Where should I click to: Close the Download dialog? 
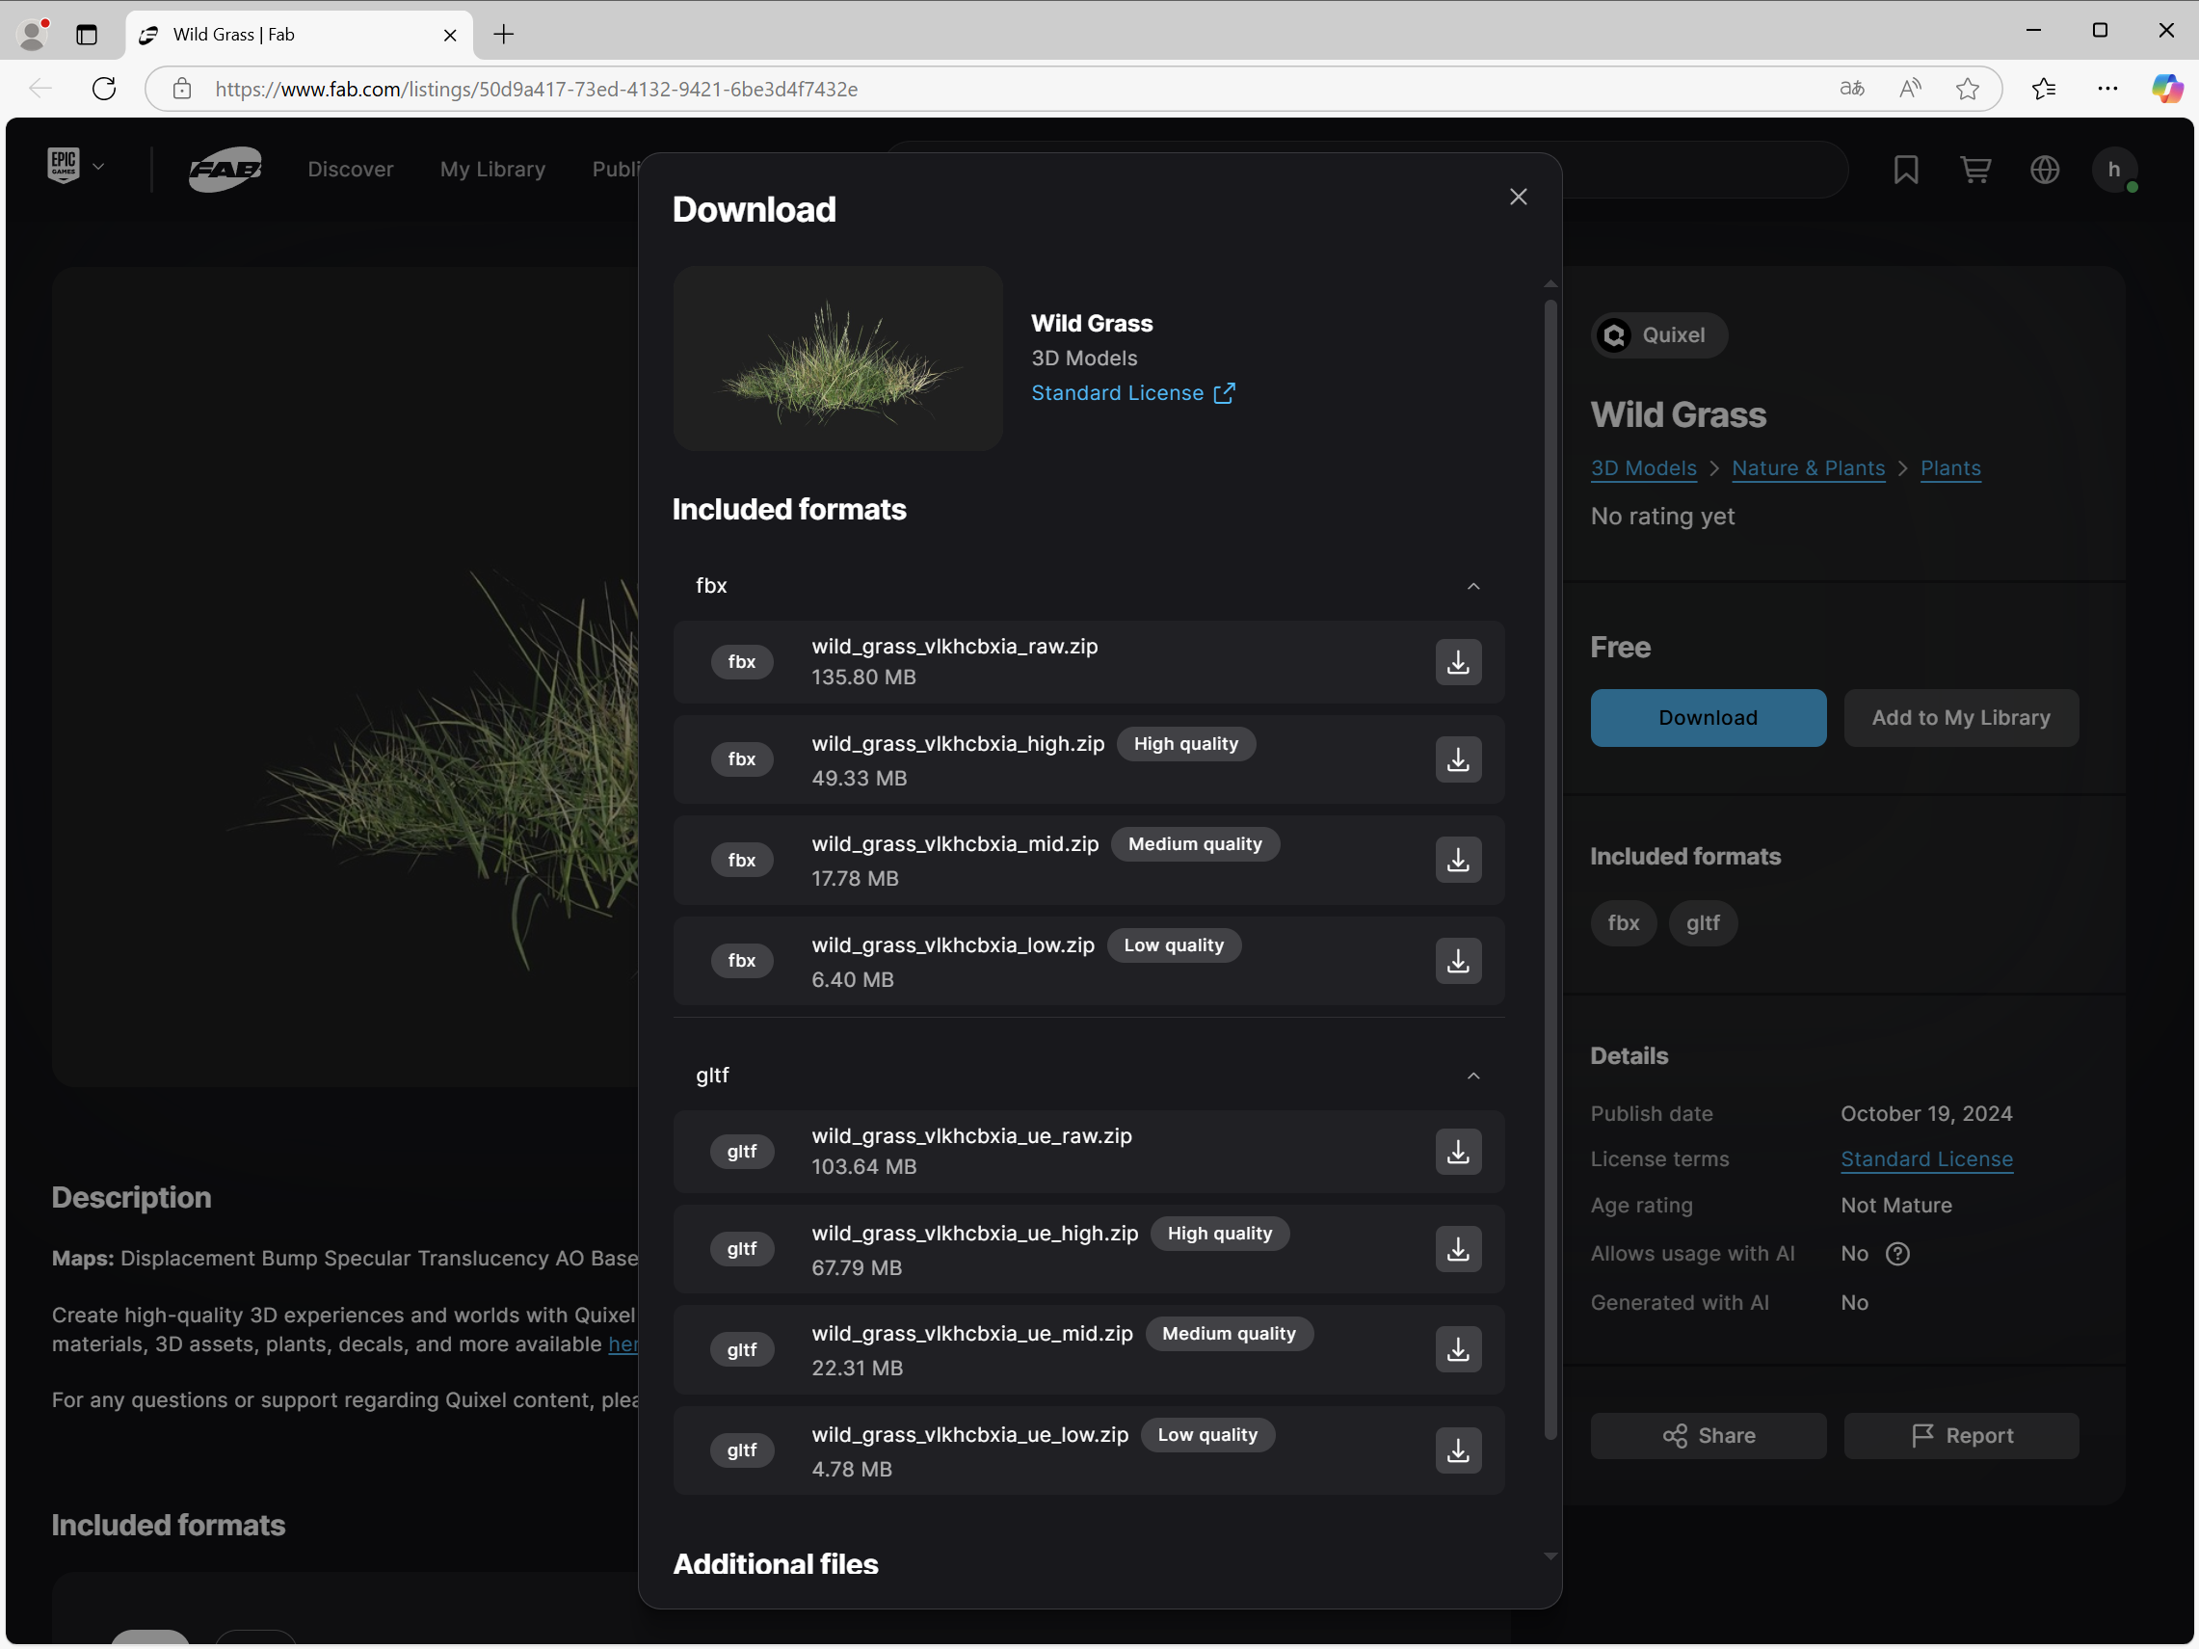(1517, 197)
